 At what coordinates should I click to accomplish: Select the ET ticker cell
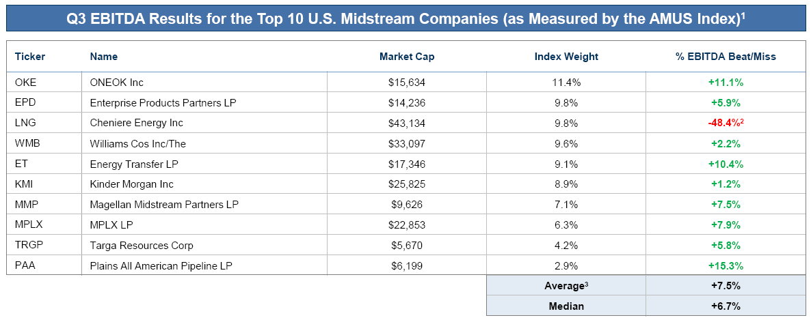click(x=21, y=164)
